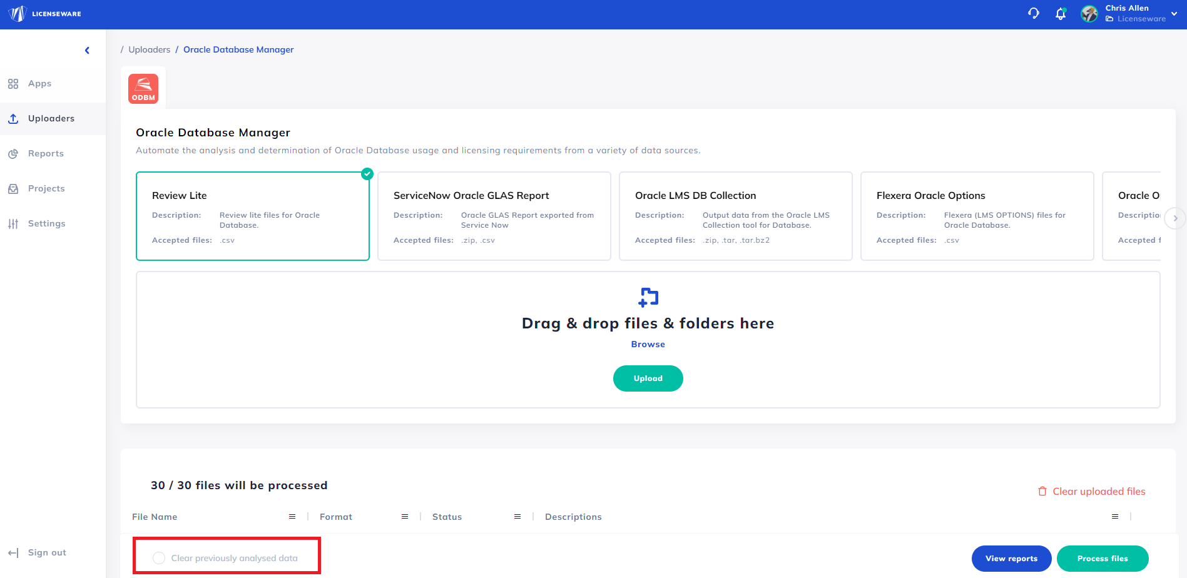Screen dimensions: 1187x578
Task: Click the Oracle Database Manager heading
Action: point(213,133)
